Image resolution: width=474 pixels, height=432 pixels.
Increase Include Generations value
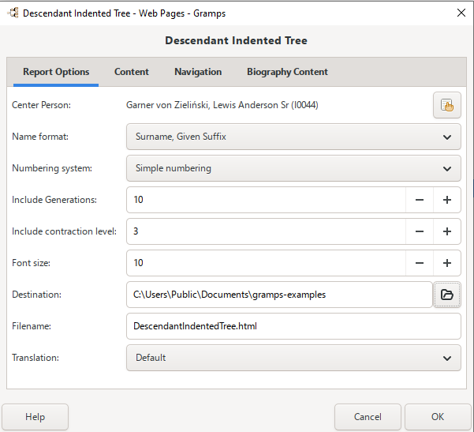[x=447, y=200]
